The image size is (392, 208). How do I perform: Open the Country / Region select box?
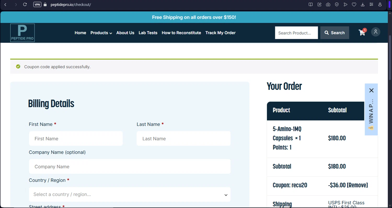click(x=130, y=194)
